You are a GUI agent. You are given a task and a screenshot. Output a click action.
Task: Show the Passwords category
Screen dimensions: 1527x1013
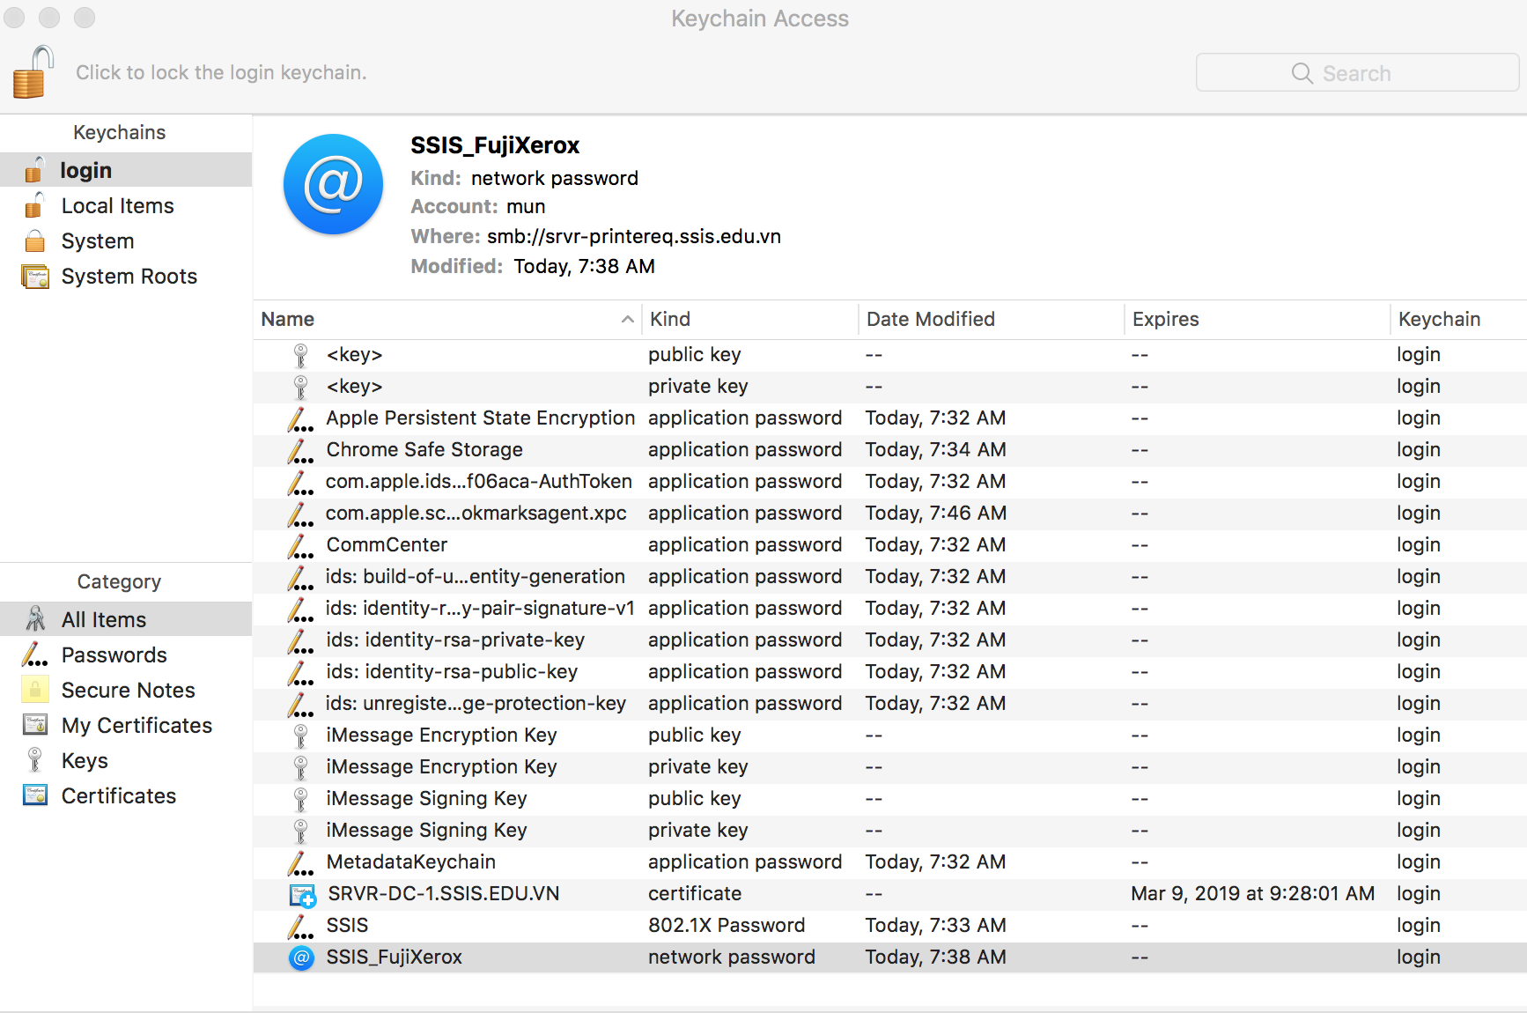[x=114, y=655]
